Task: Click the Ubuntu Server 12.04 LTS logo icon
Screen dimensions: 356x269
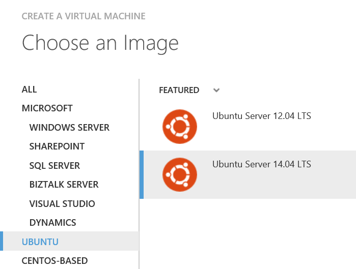Action: tap(180, 127)
